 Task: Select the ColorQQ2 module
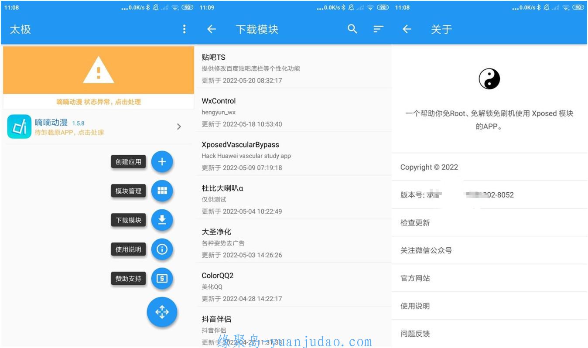[x=294, y=287]
